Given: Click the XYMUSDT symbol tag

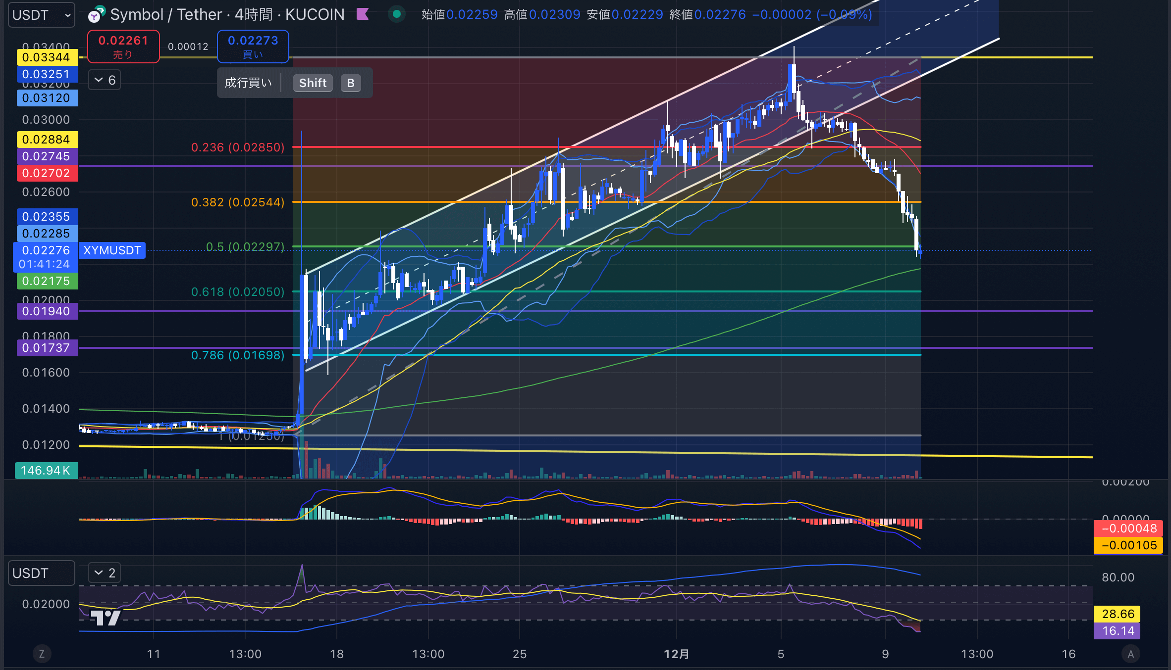Looking at the screenshot, I should (x=112, y=250).
